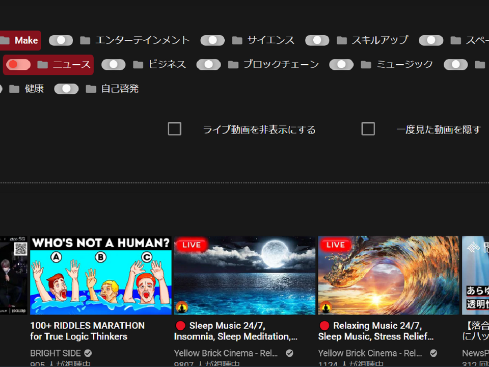Click folder icon next to ニュース
489x367 pixels.
click(x=42, y=65)
